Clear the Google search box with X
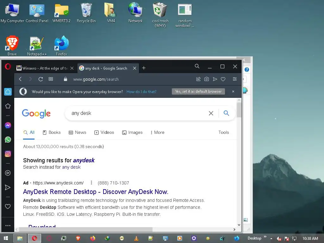324x243 pixels. [x=211, y=113]
